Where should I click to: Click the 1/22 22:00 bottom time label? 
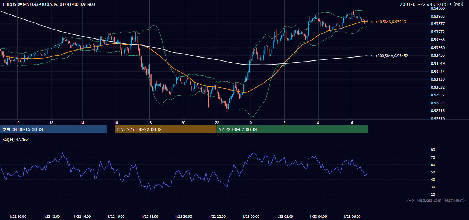pyautogui.click(x=217, y=216)
